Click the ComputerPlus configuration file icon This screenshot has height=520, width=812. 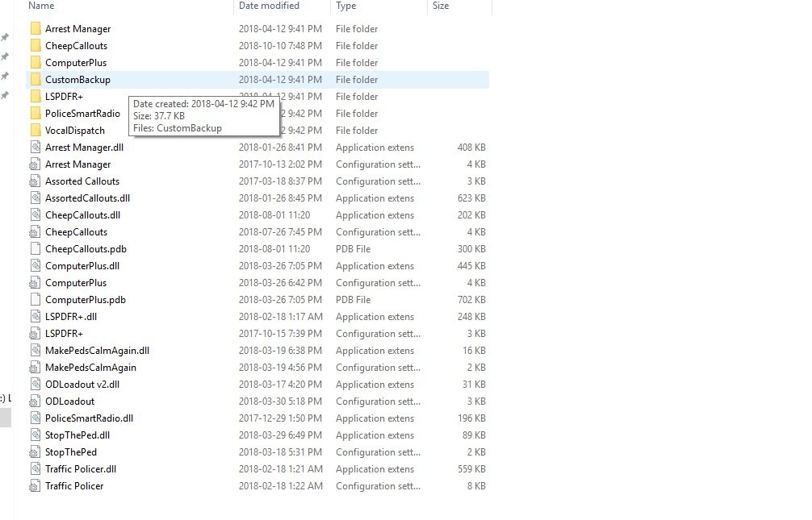[36, 282]
